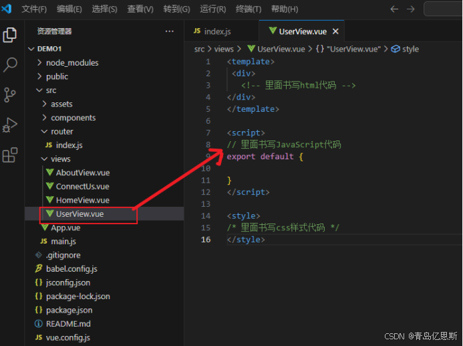
Task: Click the braces icon beside package-lock.json
Action: click(x=39, y=296)
